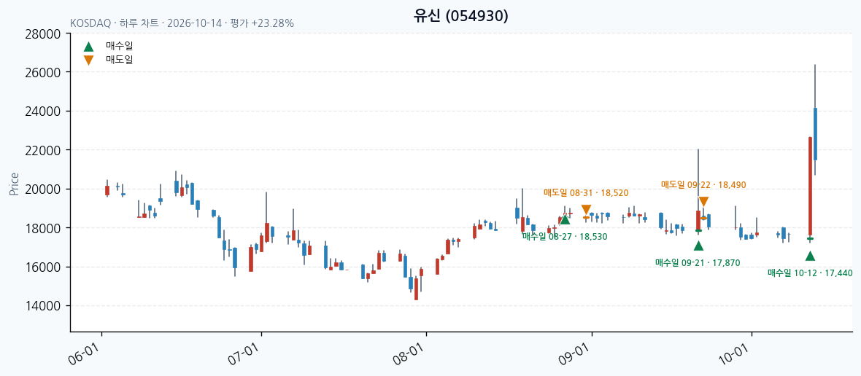Screen dimensions: 861x376
Task: Select the 매수일 legend label
Action: click(119, 46)
